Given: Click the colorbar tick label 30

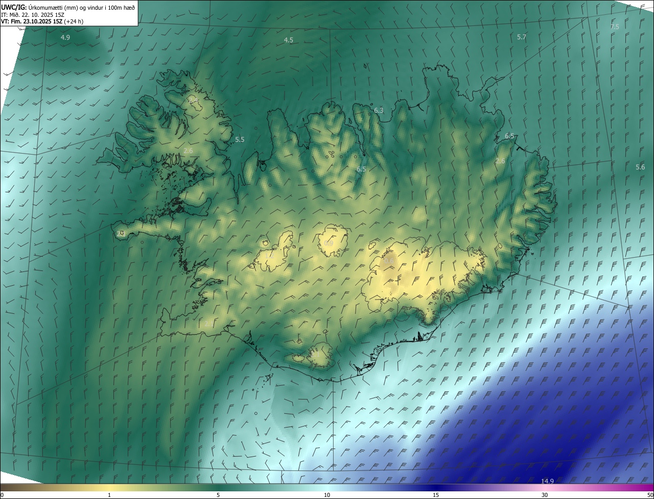Looking at the screenshot, I should [545, 495].
